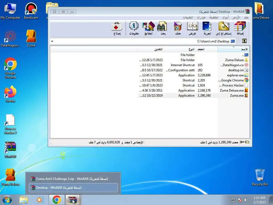Click the 3,229,696 size cell
This screenshot has width=273, height=205.
[x=204, y=75]
